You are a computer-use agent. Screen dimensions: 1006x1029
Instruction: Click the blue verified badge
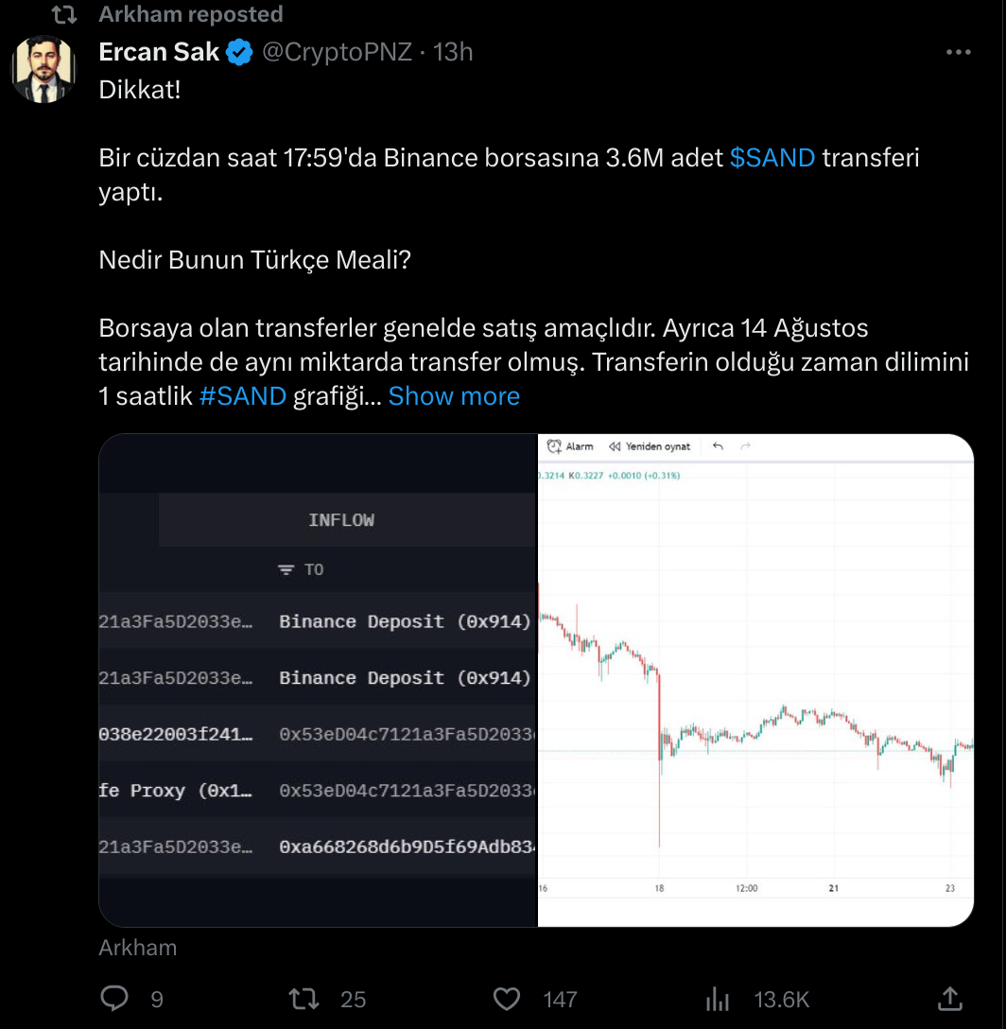point(239,53)
